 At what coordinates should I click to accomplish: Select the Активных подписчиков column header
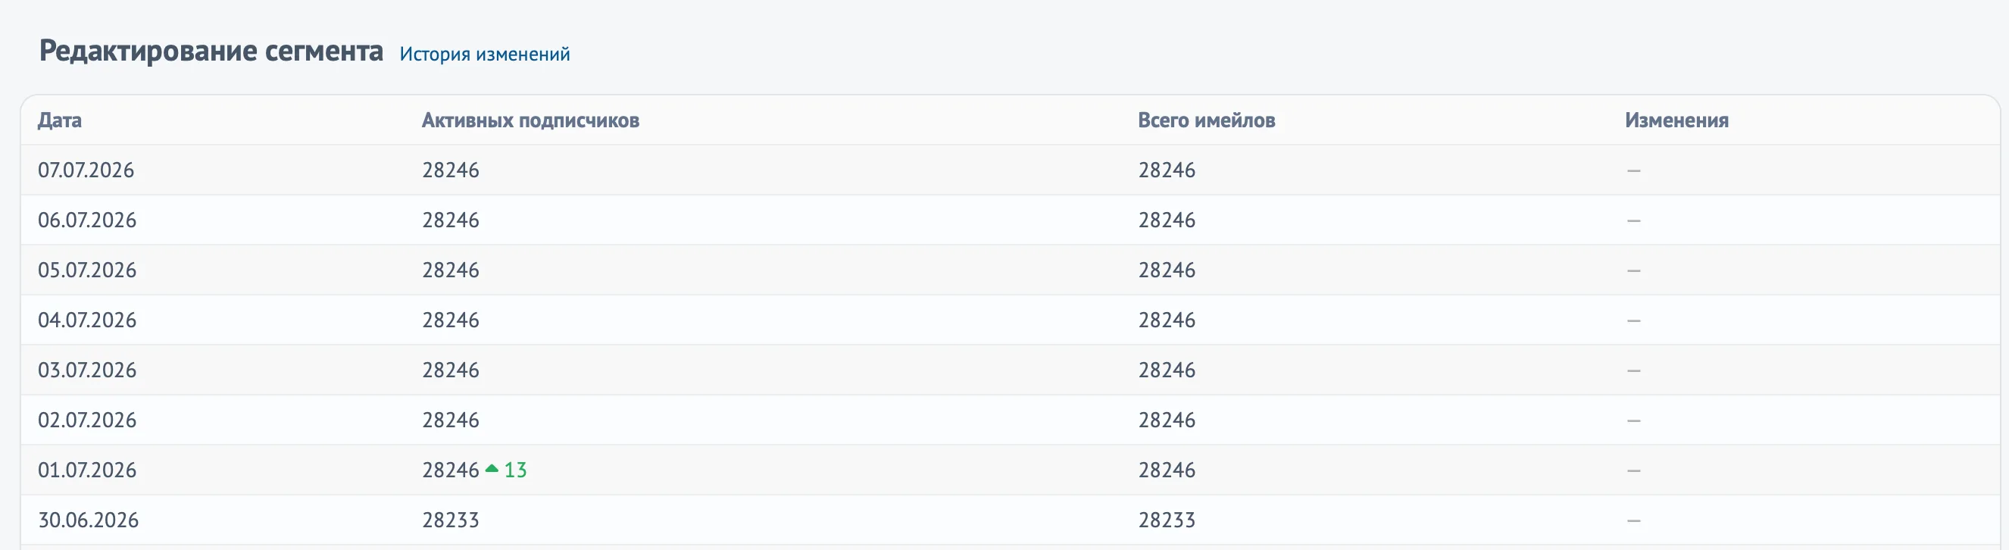[x=530, y=120]
